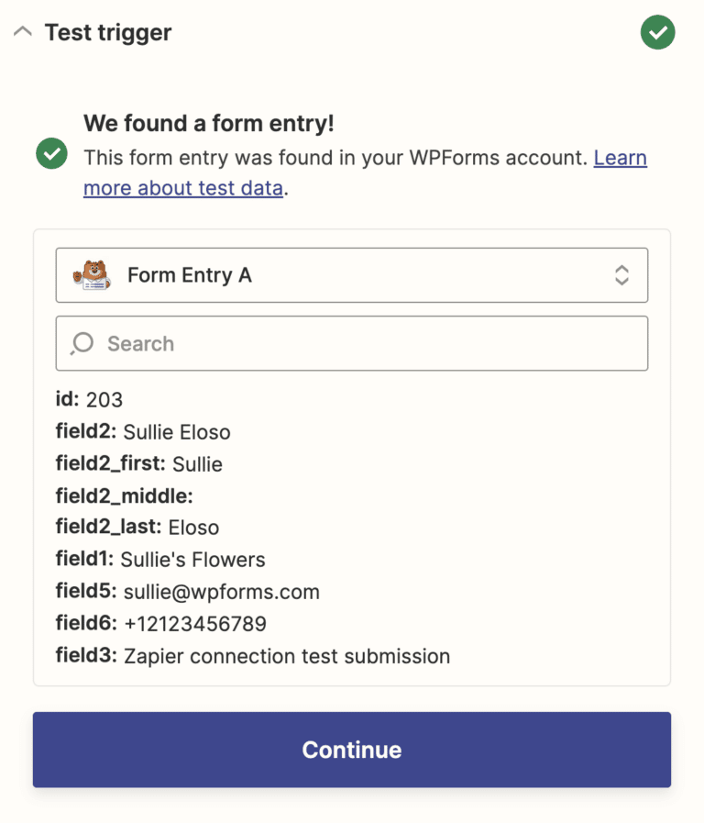The width and height of the screenshot is (704, 823).
Task: Click the green success checkmark beside Test trigger
Action: (657, 32)
